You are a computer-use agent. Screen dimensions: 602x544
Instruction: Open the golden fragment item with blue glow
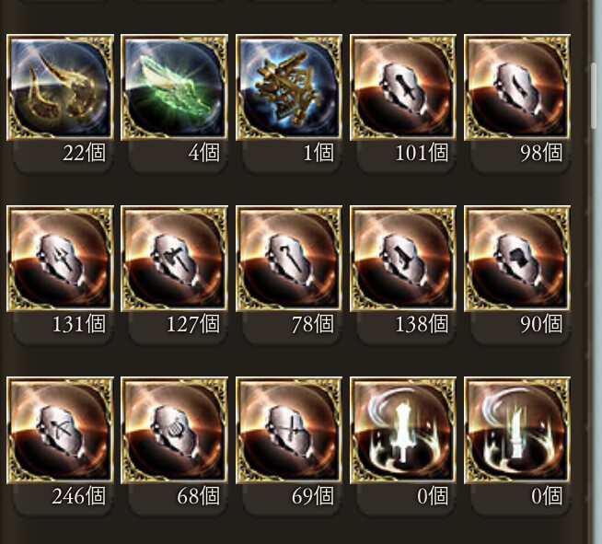(x=289, y=87)
